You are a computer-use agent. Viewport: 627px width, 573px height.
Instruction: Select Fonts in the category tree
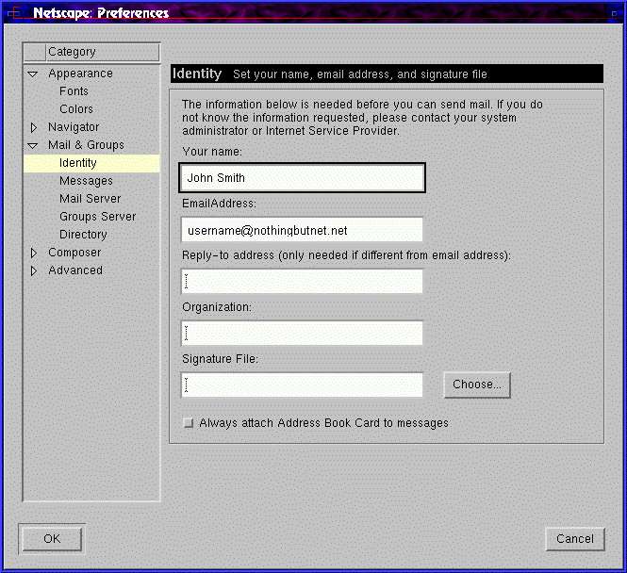coord(74,91)
